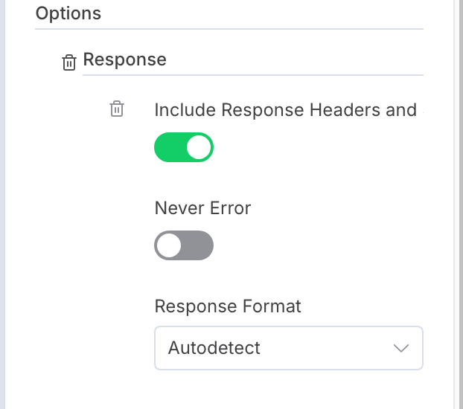Screen dimensions: 463x409
Task: Click trash icon left of Include Response Headers
Action: pos(117,109)
